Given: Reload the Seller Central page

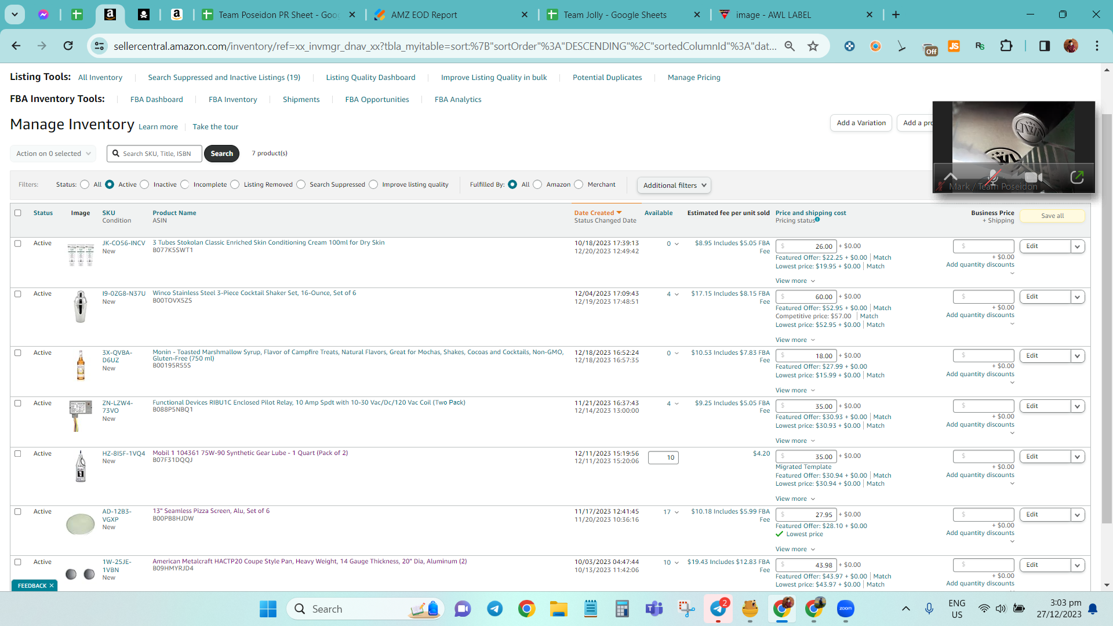Looking at the screenshot, I should [68, 46].
